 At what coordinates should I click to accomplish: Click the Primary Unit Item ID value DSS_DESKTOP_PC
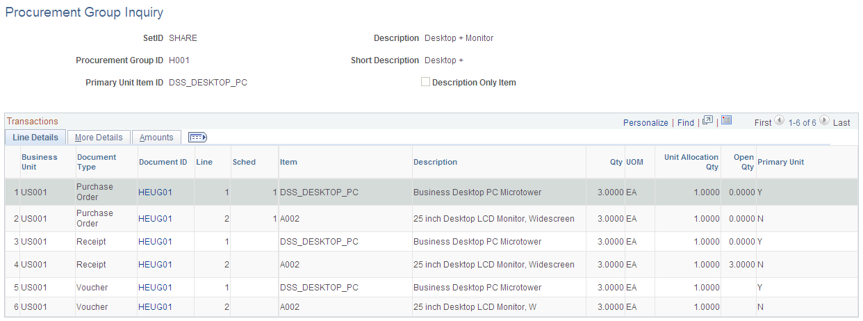[208, 83]
